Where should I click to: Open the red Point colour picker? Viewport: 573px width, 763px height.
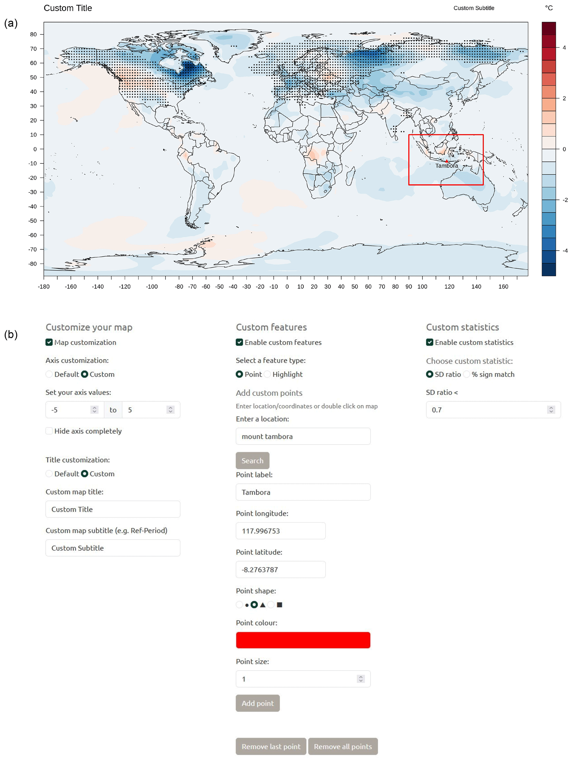(x=303, y=640)
